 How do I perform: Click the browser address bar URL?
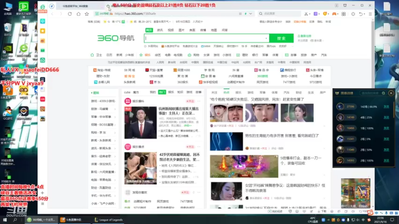135,14
